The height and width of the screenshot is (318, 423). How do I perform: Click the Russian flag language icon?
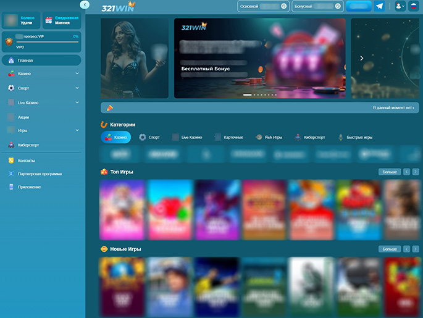click(x=413, y=6)
